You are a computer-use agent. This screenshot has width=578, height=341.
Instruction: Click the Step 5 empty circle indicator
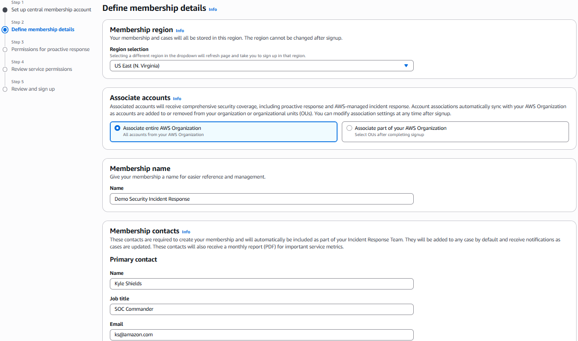pyautogui.click(x=5, y=89)
